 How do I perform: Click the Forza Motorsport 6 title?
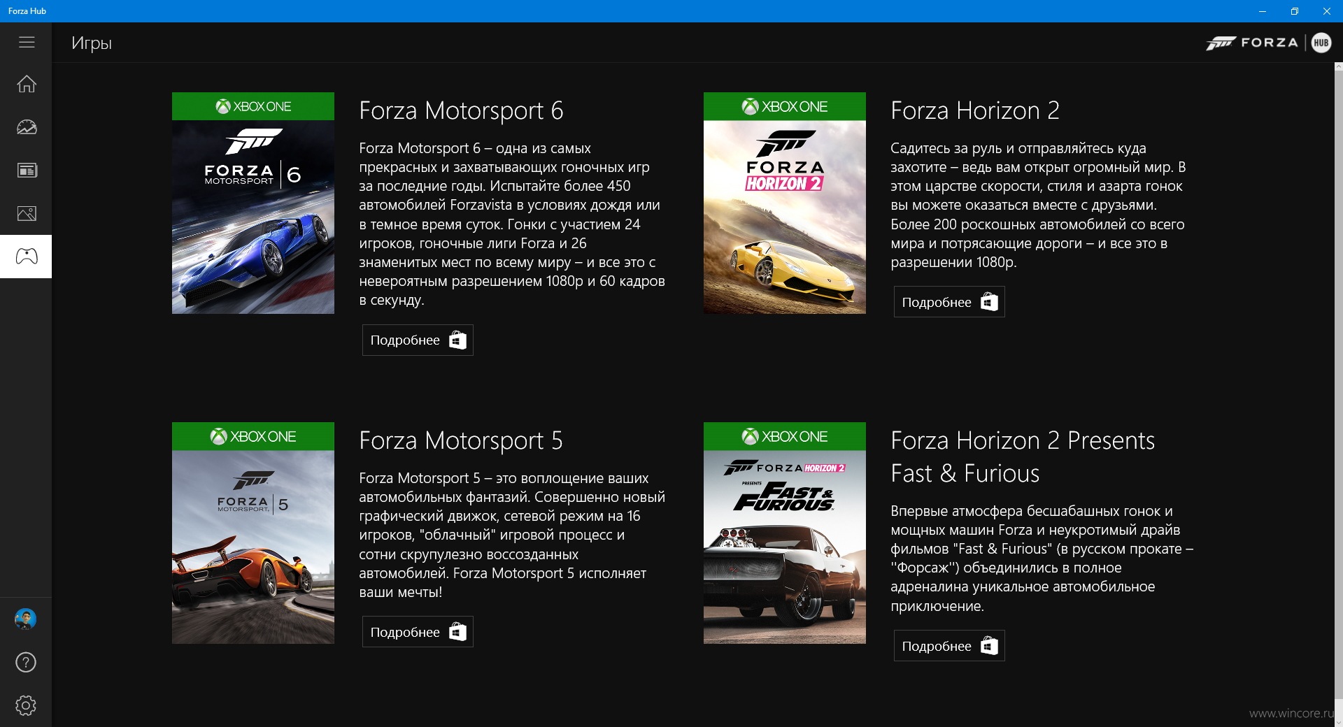[x=461, y=110]
